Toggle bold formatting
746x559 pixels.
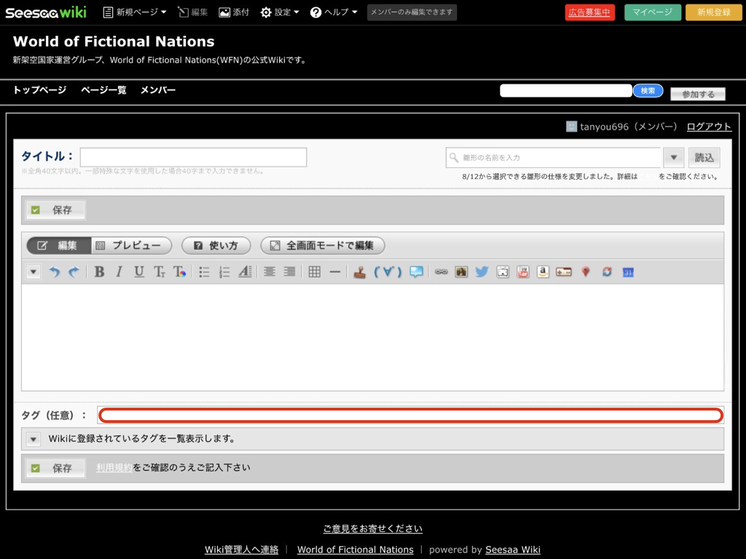click(99, 272)
